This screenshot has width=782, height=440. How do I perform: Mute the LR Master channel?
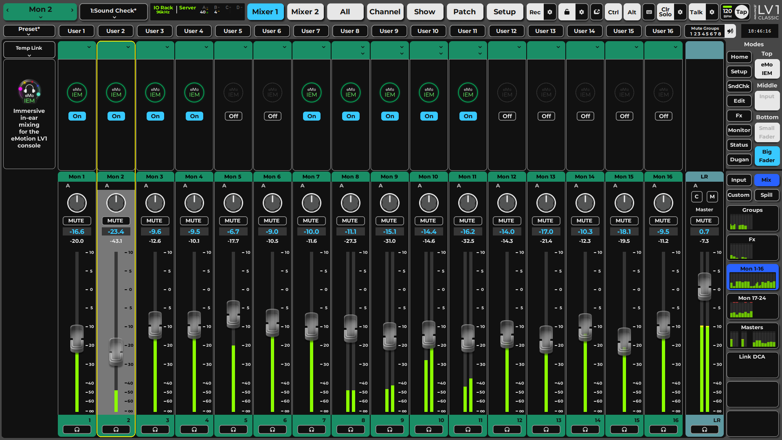pyautogui.click(x=704, y=220)
